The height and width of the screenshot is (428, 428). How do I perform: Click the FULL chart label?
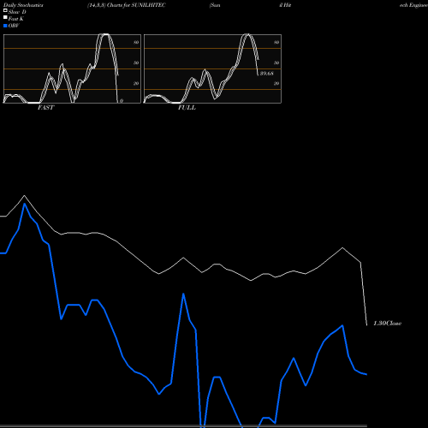point(187,108)
